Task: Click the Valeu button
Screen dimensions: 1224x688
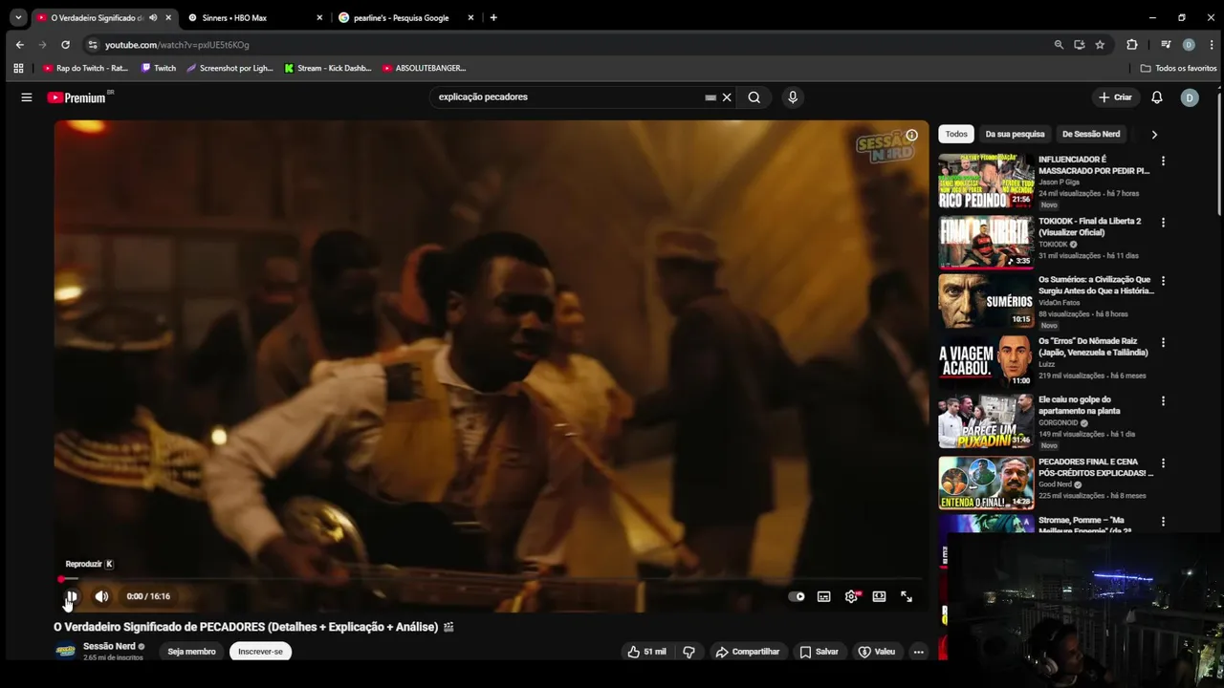Action: 877,652
